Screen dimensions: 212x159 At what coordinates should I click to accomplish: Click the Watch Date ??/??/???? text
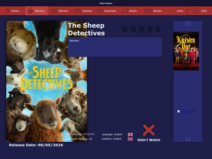pyautogui.click(x=81, y=134)
